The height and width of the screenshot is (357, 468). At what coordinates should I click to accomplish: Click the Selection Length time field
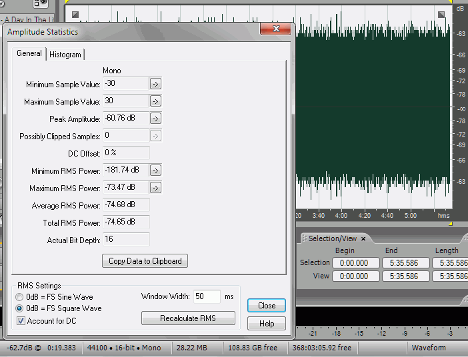click(451, 262)
